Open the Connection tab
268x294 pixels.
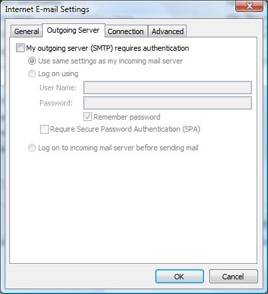tap(125, 31)
